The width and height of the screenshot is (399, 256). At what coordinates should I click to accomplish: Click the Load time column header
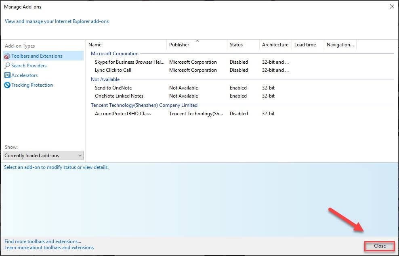307,45
